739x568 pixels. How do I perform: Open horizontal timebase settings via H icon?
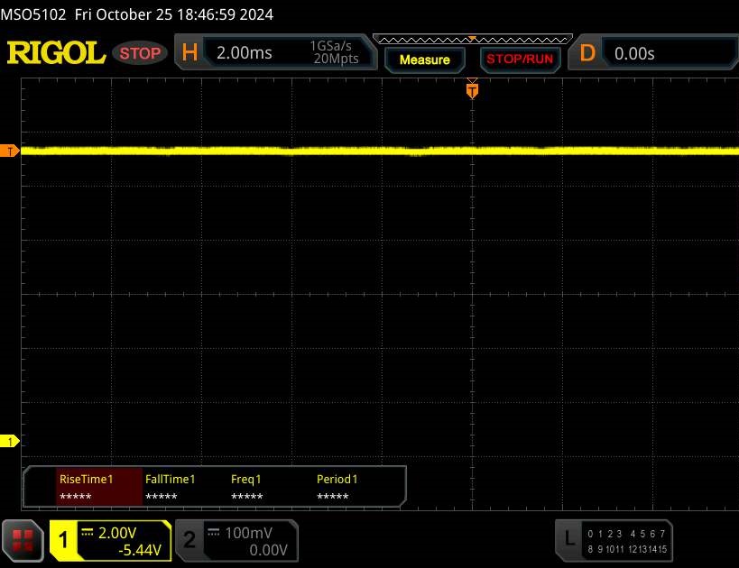[x=189, y=52]
